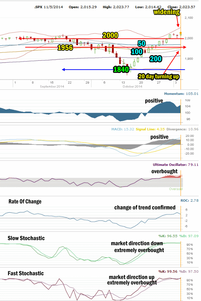Image resolution: width=201 pixels, height=301 pixels.
Task: Click the latest candlestick on price chart
Action: coord(181,34)
